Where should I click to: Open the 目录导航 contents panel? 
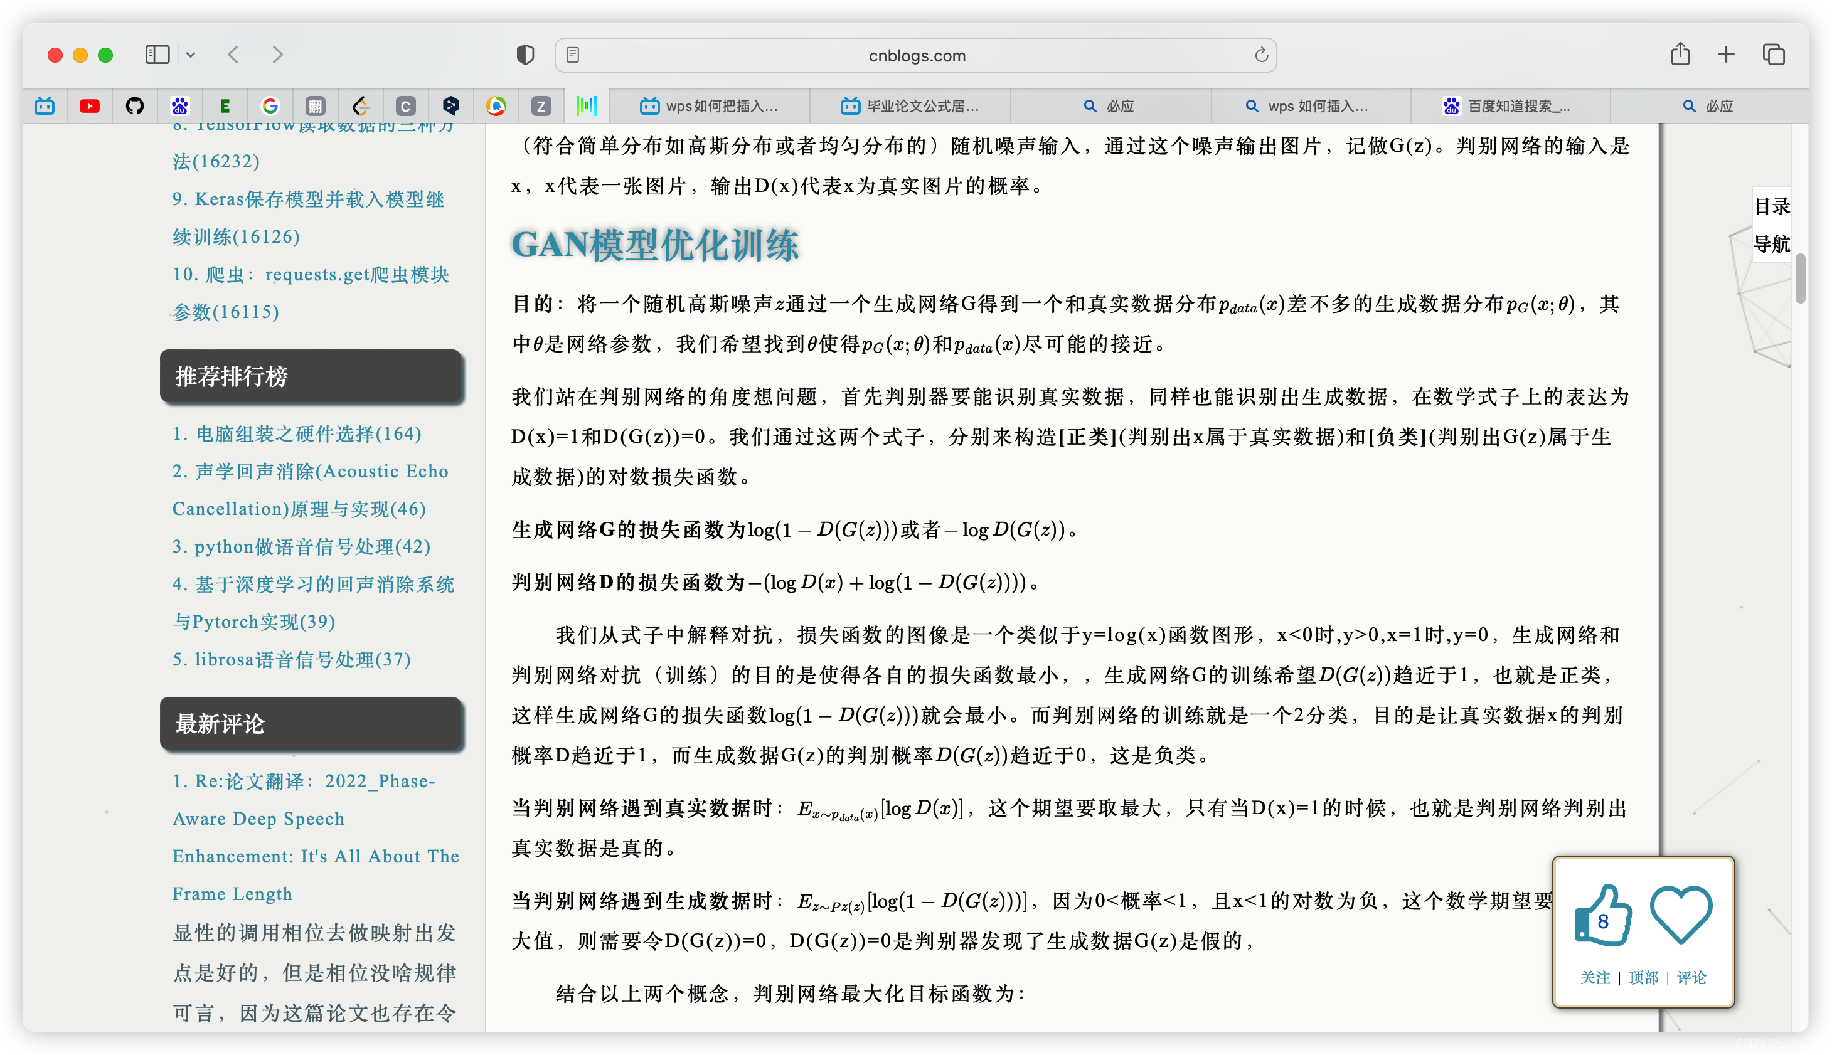1771,225
